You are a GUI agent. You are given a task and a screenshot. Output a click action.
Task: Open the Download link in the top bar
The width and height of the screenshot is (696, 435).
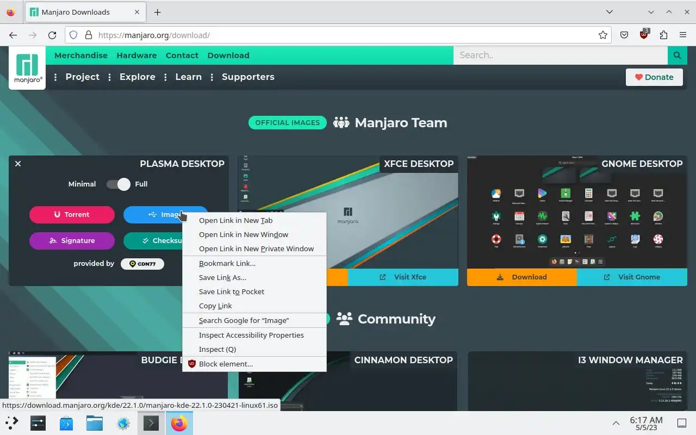click(x=228, y=55)
